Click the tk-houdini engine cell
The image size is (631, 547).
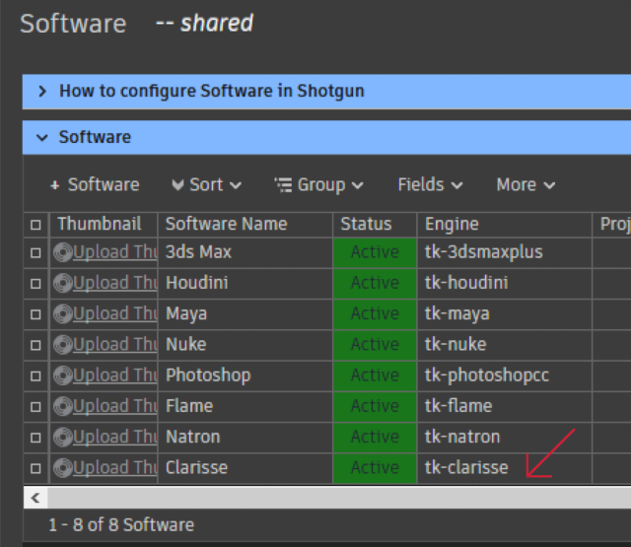point(505,284)
